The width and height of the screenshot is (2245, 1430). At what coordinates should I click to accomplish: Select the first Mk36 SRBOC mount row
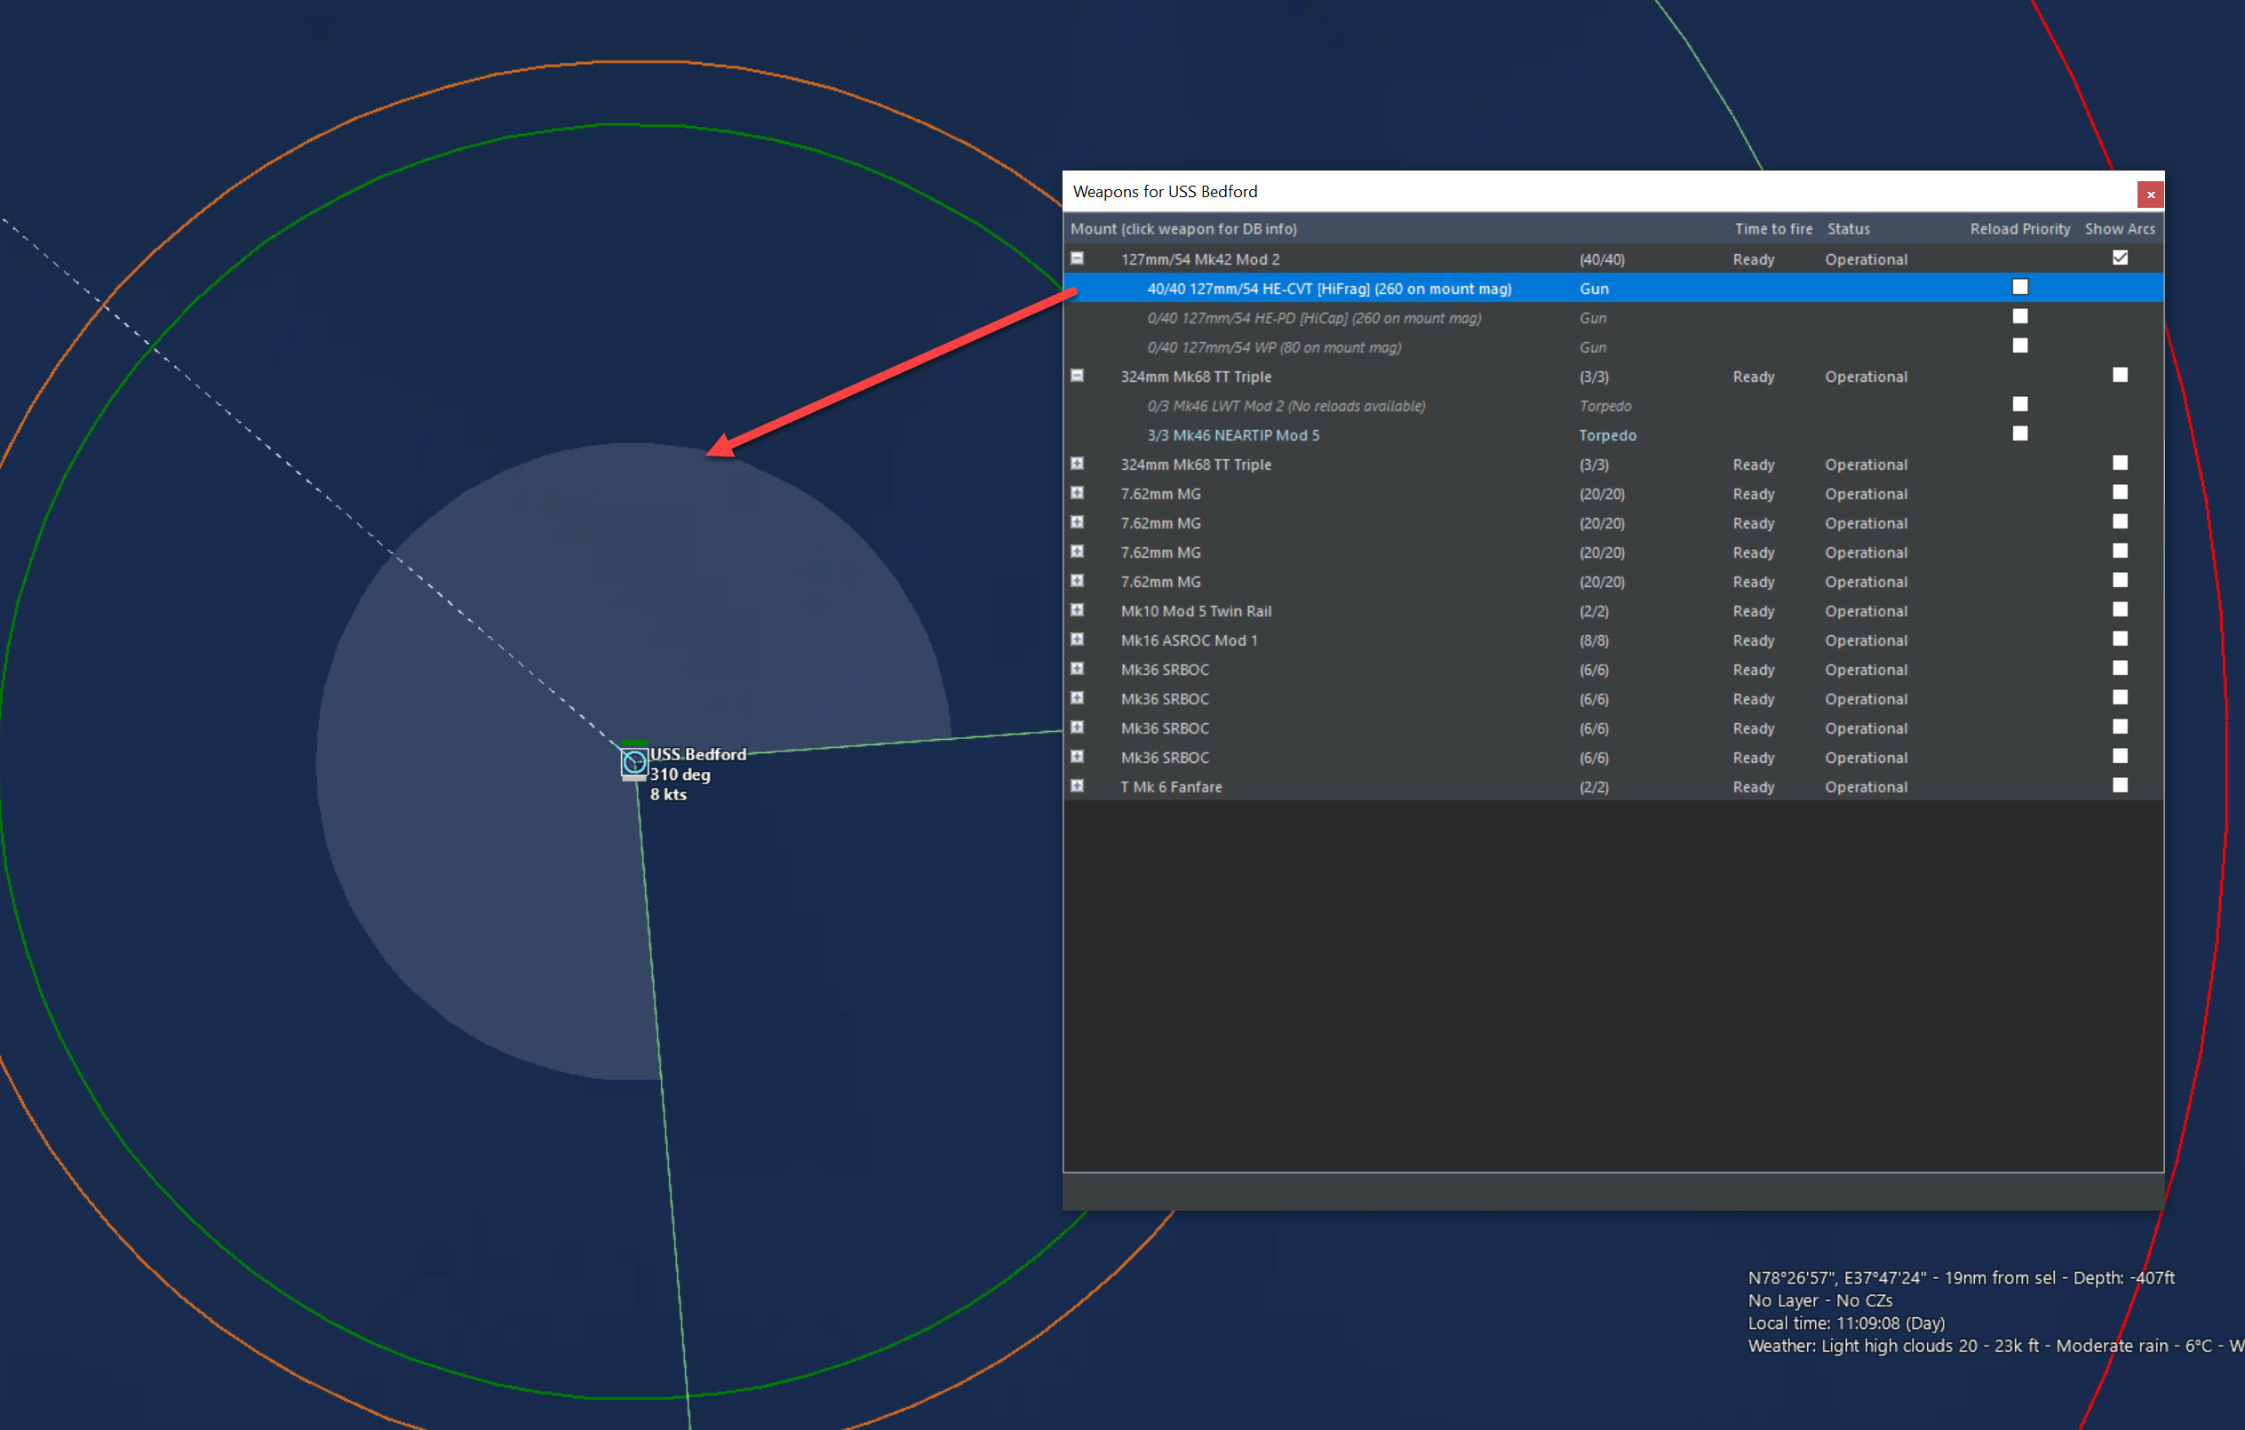1165,670
